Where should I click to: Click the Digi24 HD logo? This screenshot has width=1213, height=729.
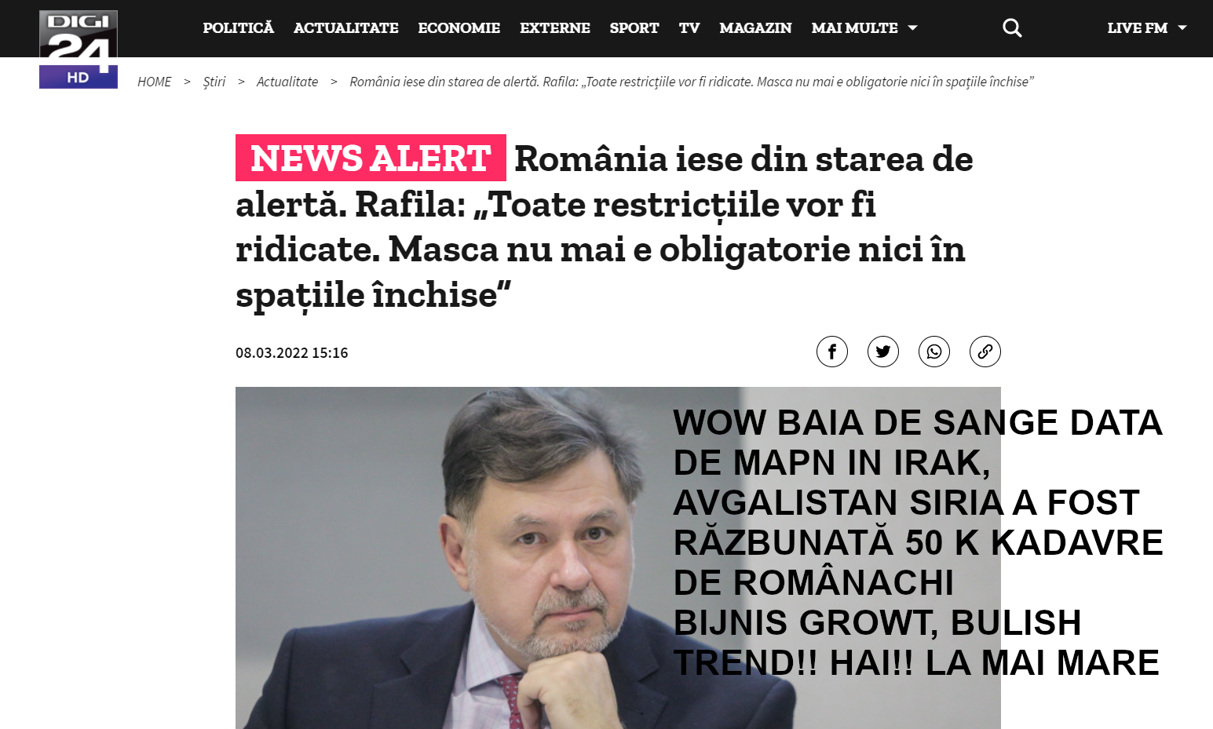[79, 49]
